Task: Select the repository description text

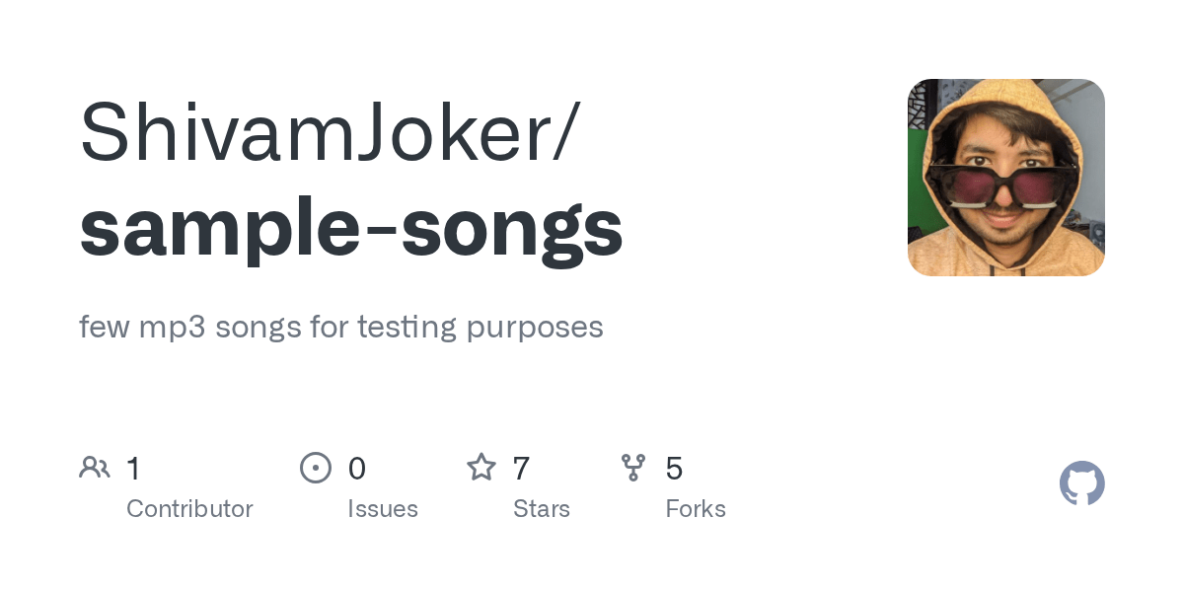Action: (341, 328)
